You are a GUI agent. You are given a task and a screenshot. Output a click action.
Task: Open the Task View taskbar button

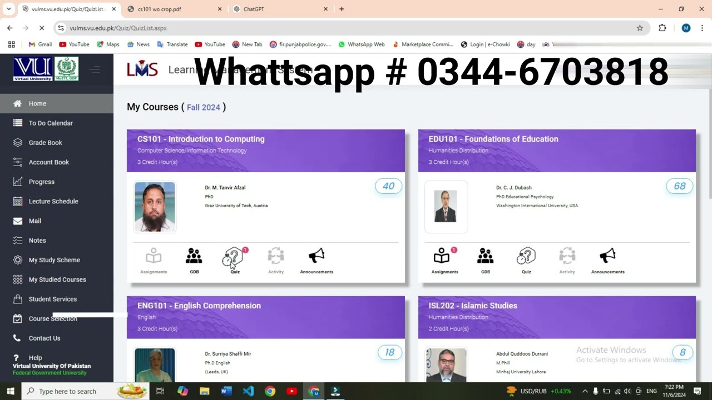coord(160,391)
